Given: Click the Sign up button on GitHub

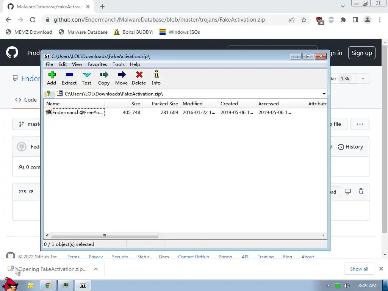Looking at the screenshot, I should (361, 53).
